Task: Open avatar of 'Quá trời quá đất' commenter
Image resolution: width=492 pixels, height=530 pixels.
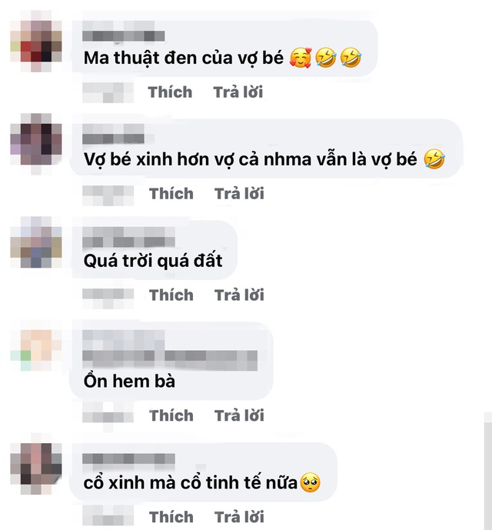Action: click(36, 243)
